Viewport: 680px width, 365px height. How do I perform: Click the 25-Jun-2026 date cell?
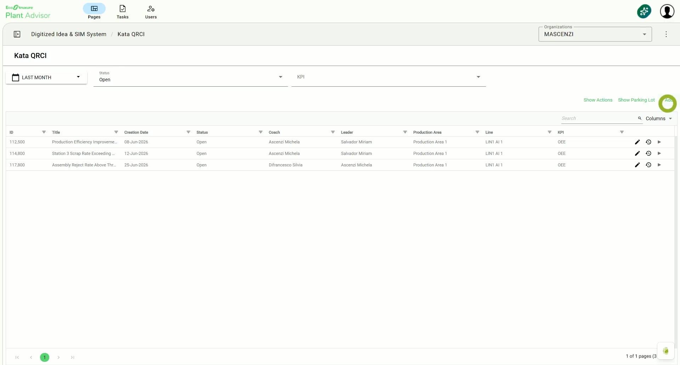[x=136, y=165]
